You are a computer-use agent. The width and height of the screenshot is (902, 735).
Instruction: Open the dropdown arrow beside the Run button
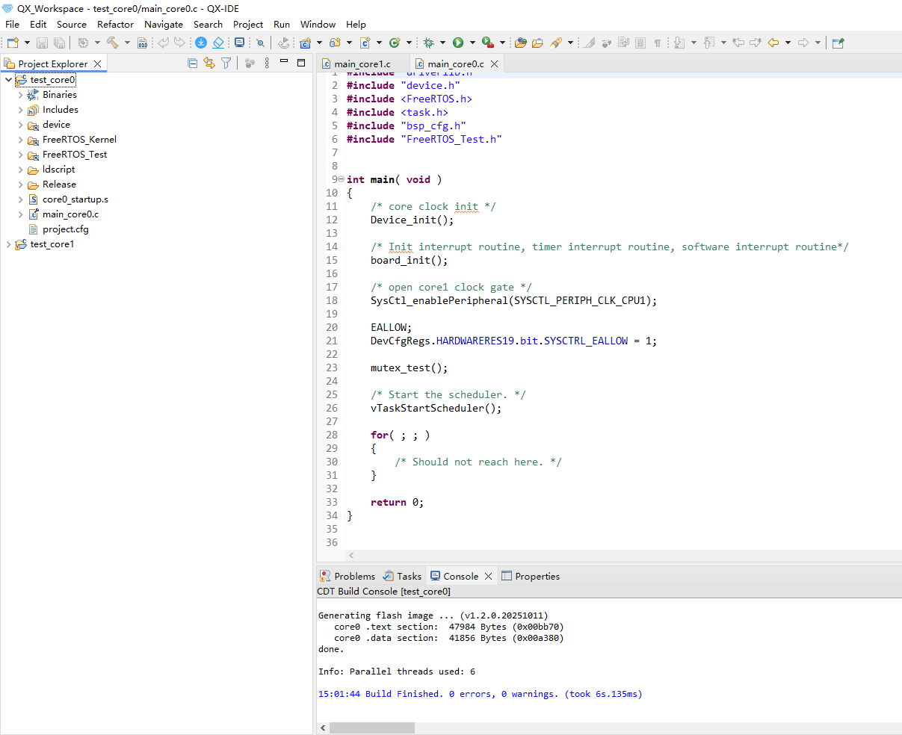click(472, 43)
